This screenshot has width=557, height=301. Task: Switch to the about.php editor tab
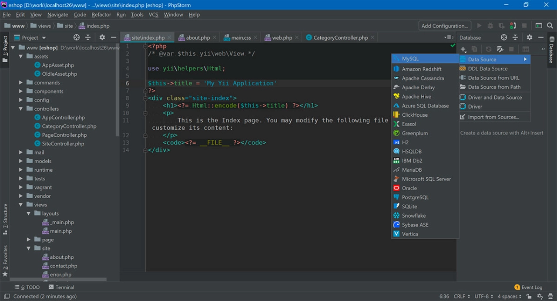198,37
